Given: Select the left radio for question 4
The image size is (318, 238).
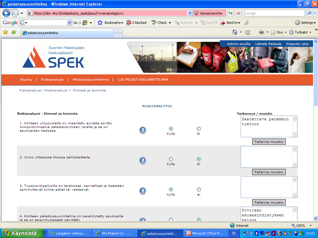Looking at the screenshot, I should [171, 220].
